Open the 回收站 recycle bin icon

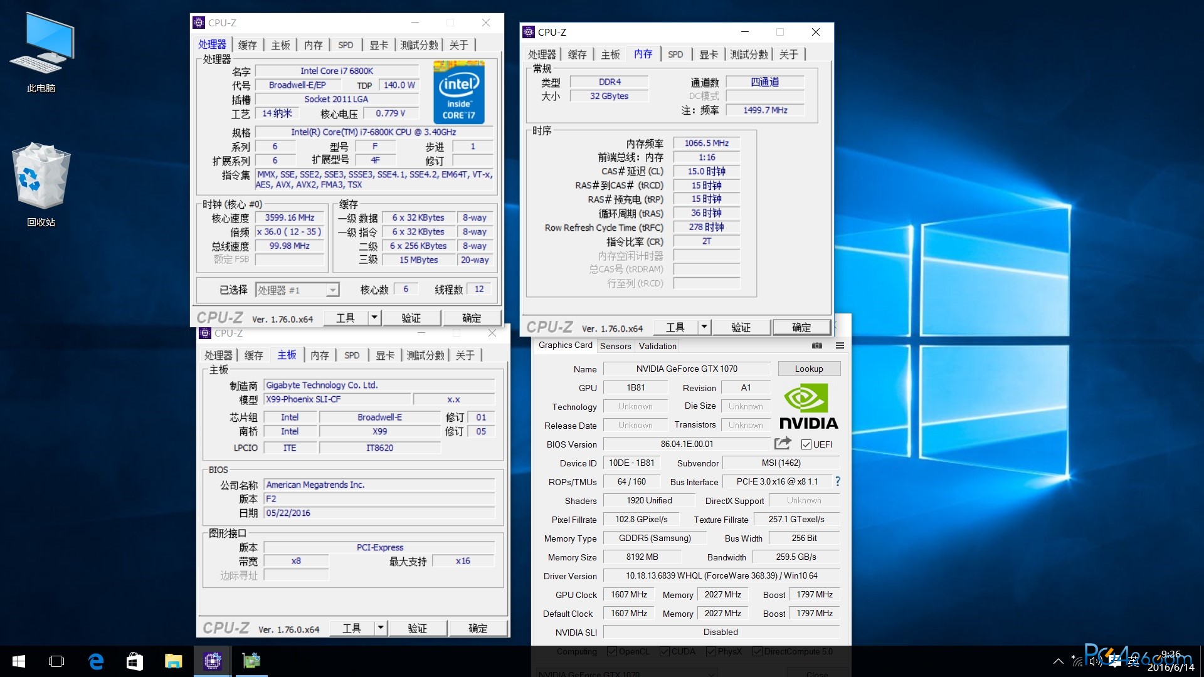pyautogui.click(x=41, y=185)
